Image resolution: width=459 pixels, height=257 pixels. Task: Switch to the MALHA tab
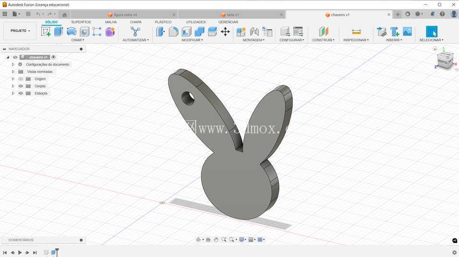point(111,22)
